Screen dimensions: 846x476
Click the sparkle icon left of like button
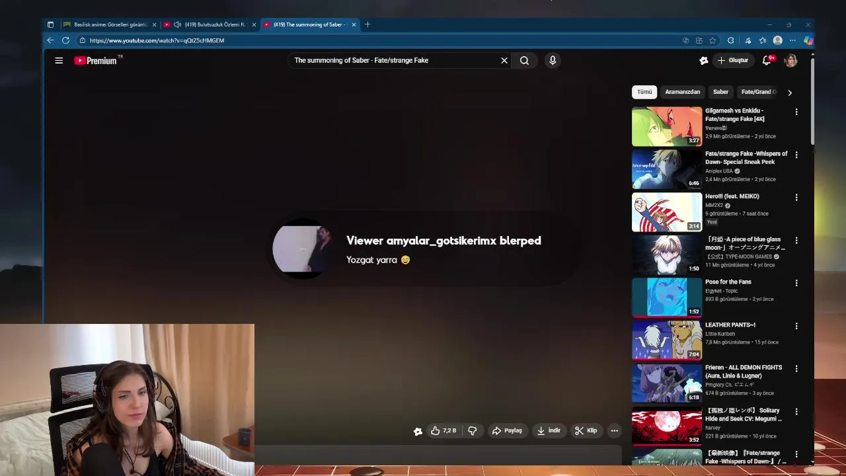click(x=418, y=431)
